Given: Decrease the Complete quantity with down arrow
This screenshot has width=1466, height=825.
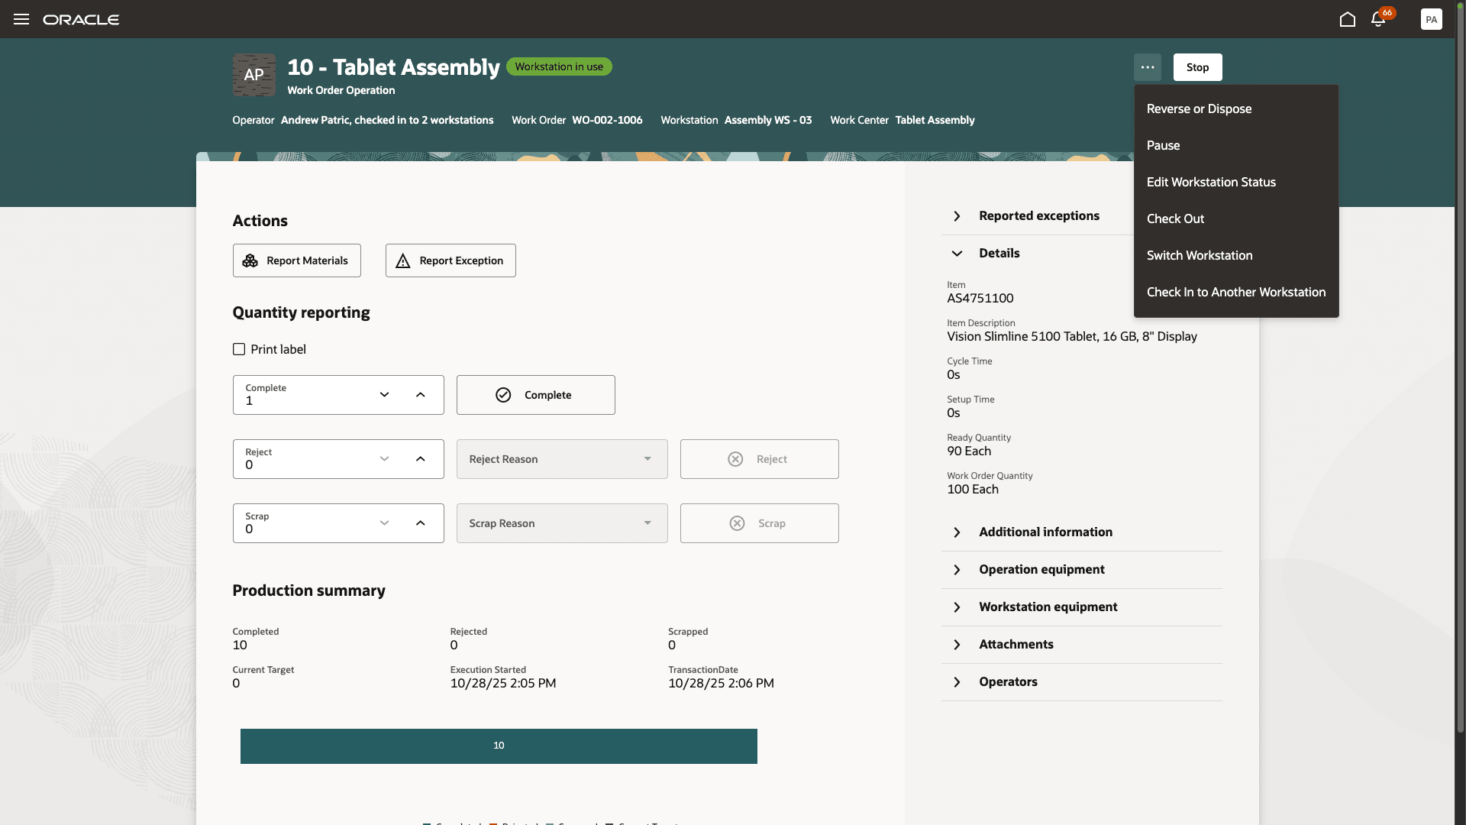Looking at the screenshot, I should point(384,395).
